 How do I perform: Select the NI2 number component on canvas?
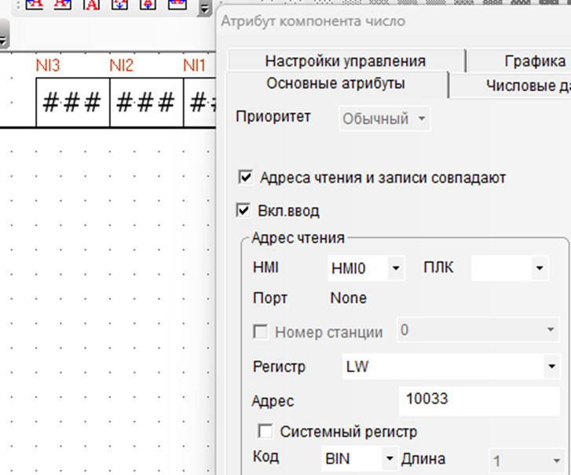146,102
